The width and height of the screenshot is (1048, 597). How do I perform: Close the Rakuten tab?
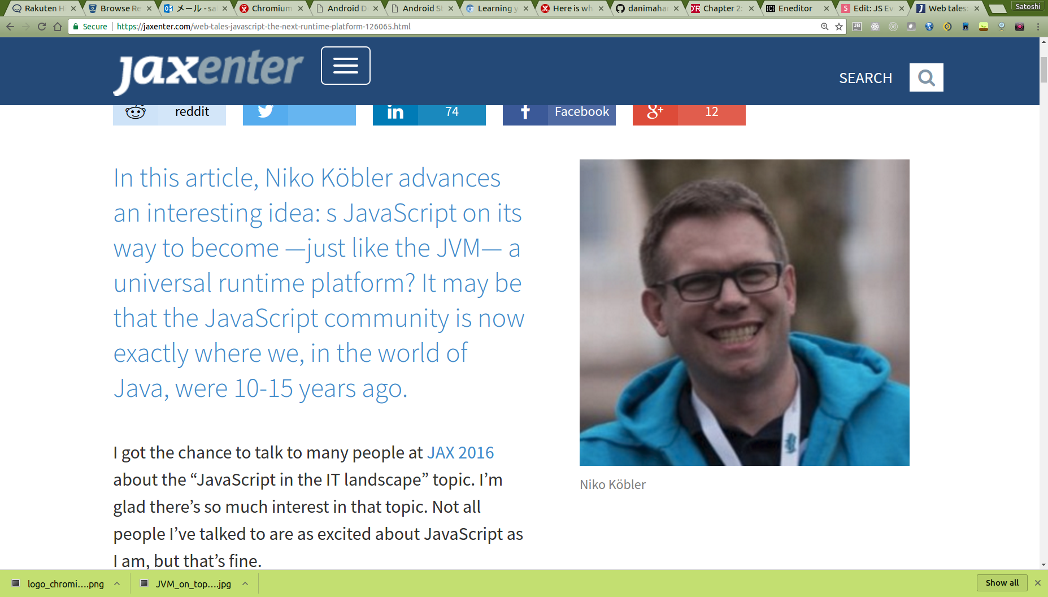pos(73,8)
